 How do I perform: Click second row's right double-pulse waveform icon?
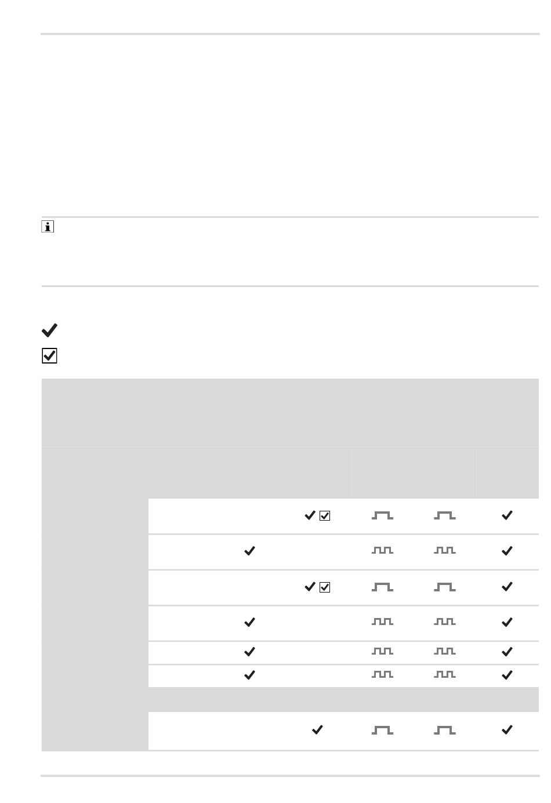(445, 551)
